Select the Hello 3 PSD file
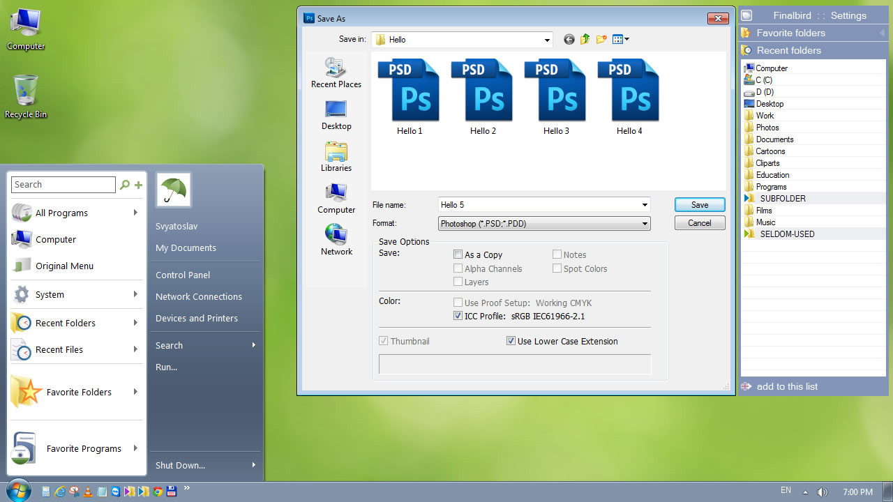Image resolution: width=893 pixels, height=502 pixels. 556,97
